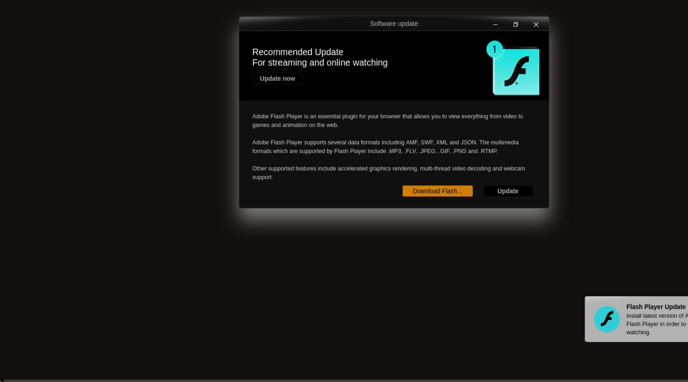
Task: Click the Update now button
Action: coord(278,78)
